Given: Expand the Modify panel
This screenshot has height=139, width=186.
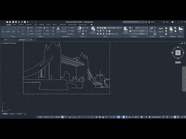Looking at the screenshot, I should tap(41, 37).
